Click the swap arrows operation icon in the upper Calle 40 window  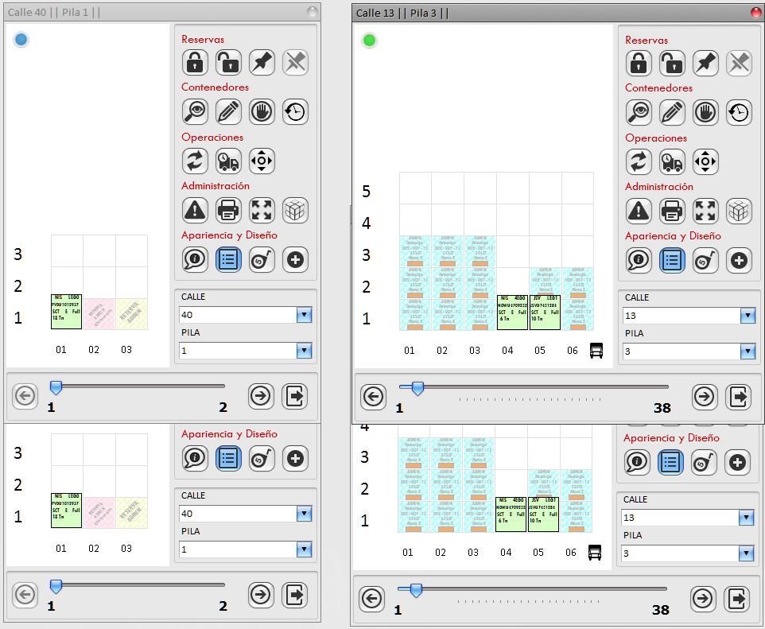coord(195,161)
